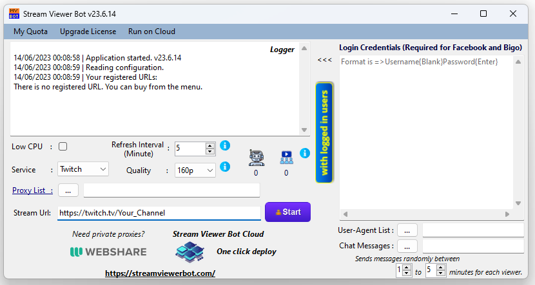Click the Logger label
The height and width of the screenshot is (285, 535).
[282, 50]
